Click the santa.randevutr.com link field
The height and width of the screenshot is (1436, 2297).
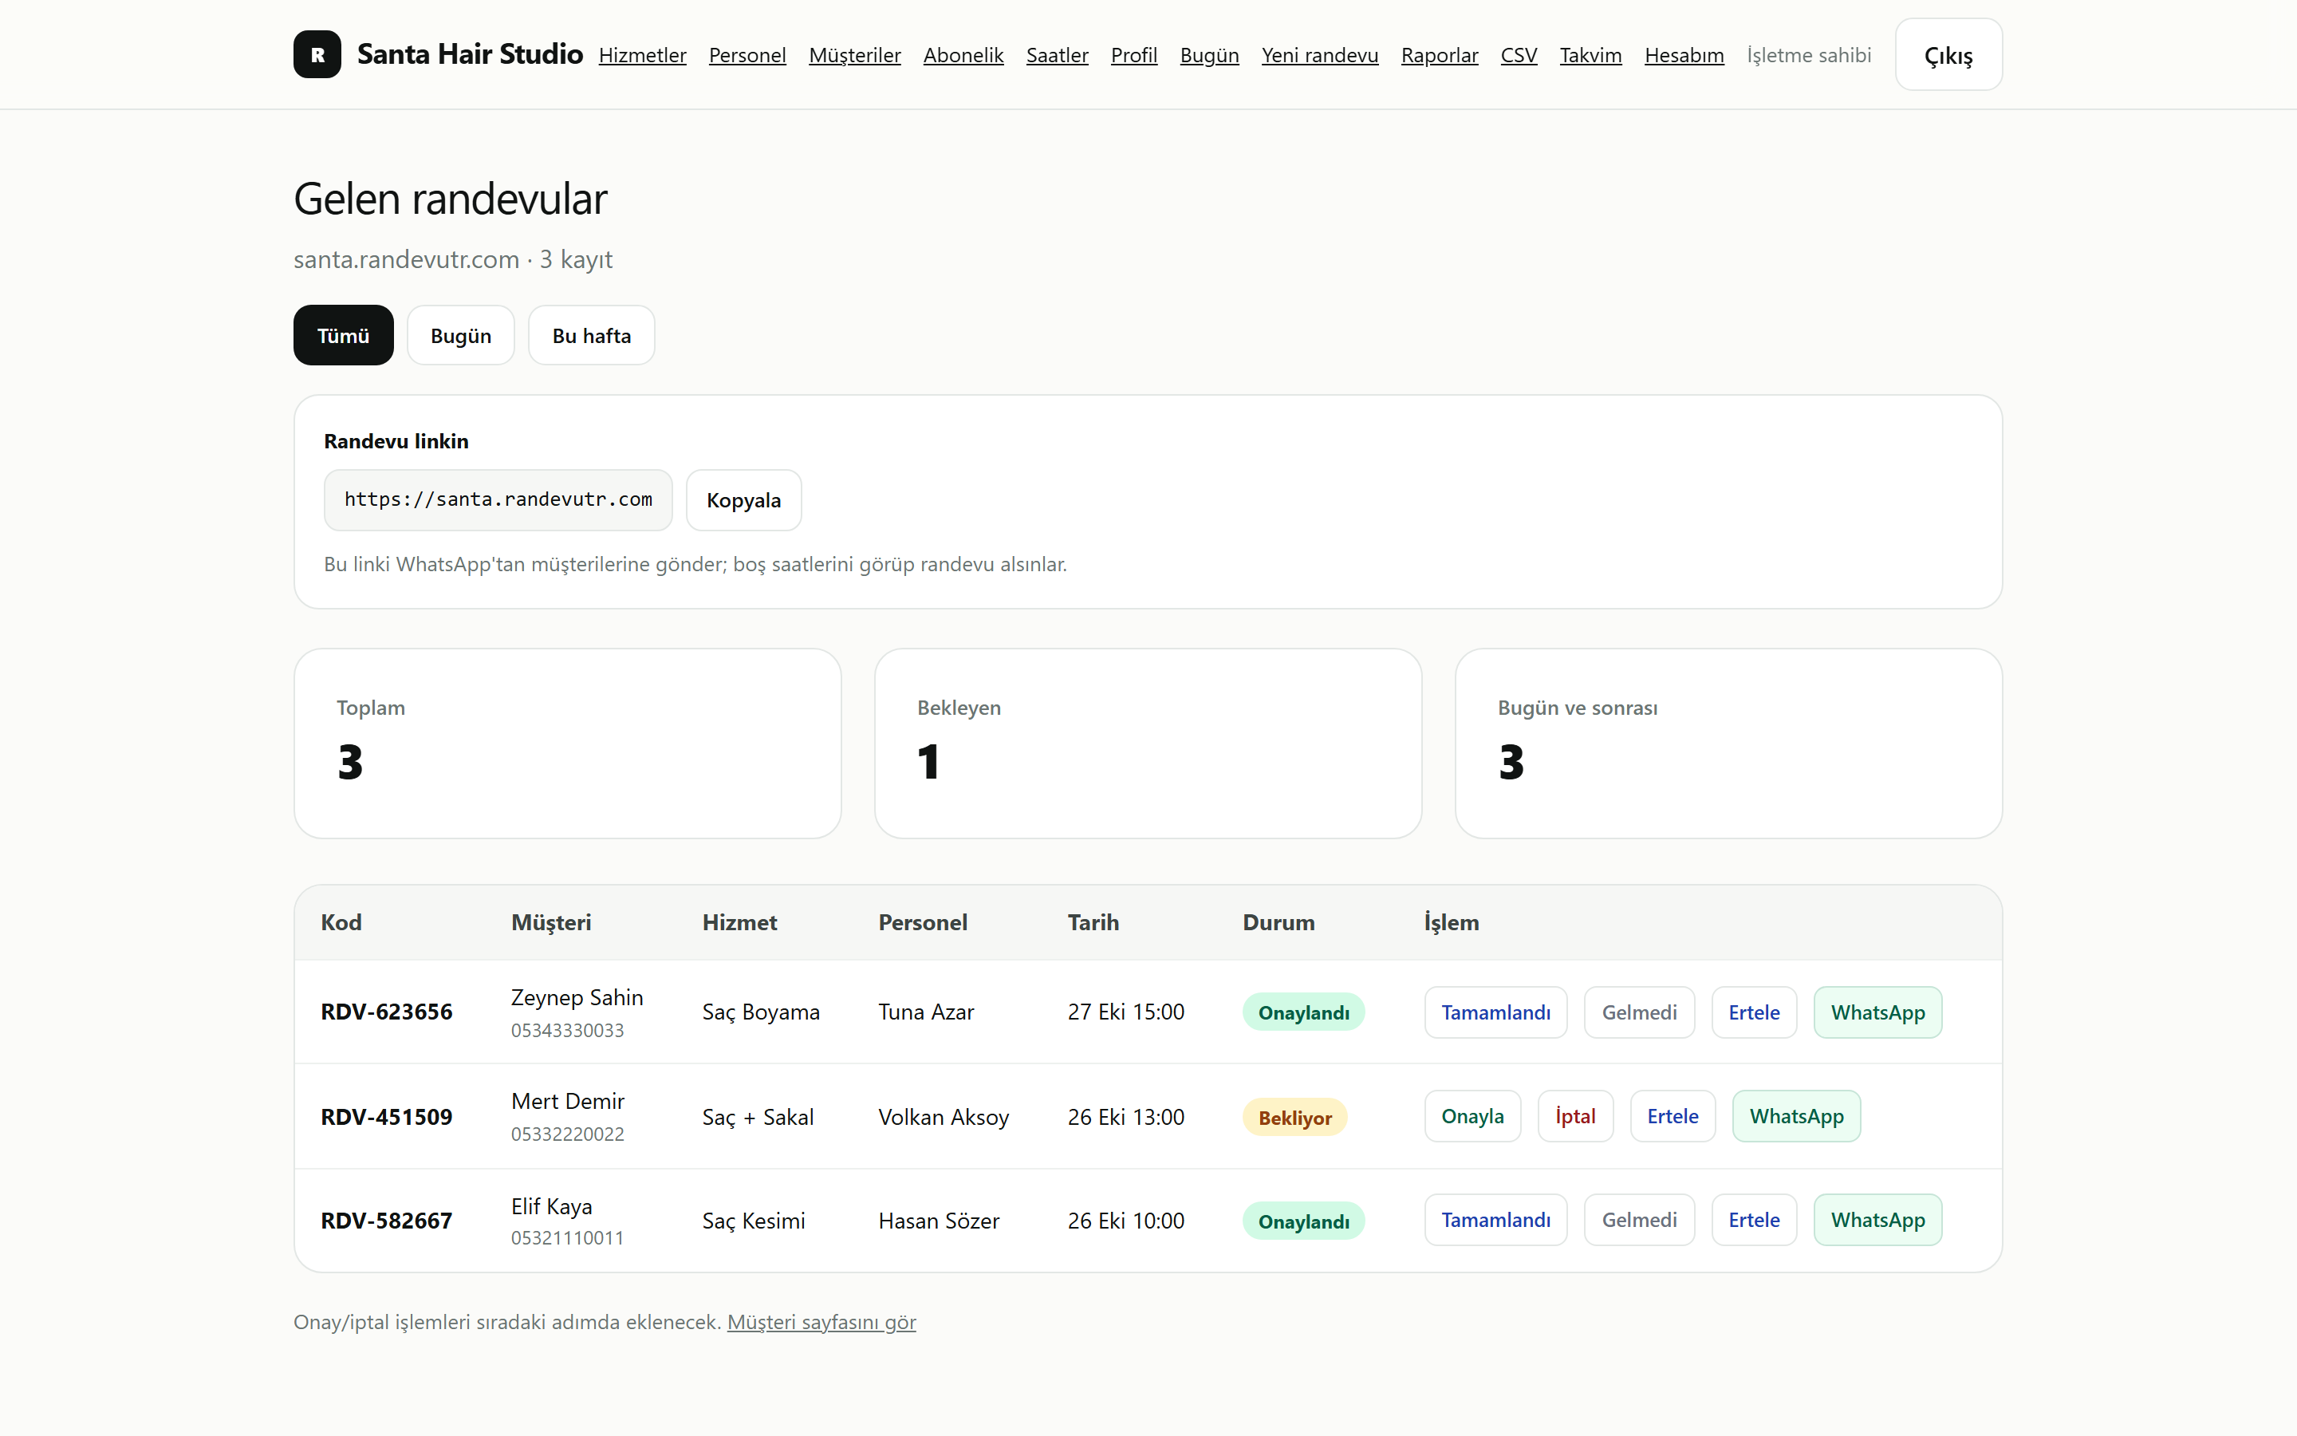pyautogui.click(x=498, y=499)
